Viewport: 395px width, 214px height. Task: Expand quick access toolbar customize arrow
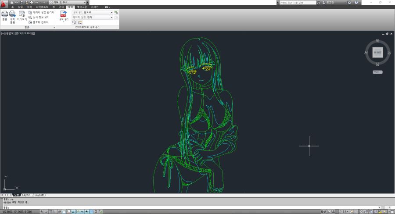pos(87,3)
